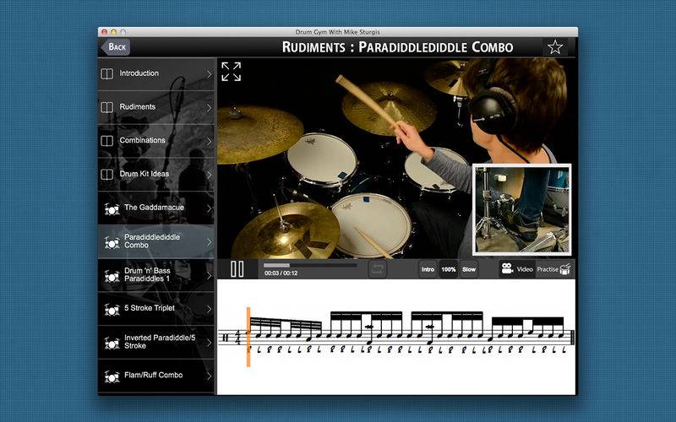Select the Intro playback option
Viewport: 676px width, 422px height.
tap(428, 269)
